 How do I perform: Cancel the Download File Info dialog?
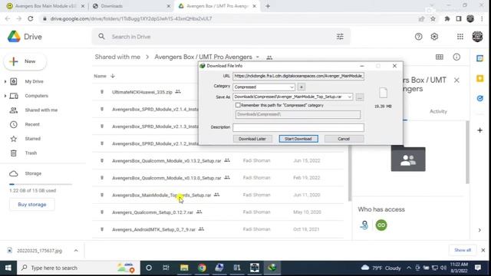pos(344,139)
